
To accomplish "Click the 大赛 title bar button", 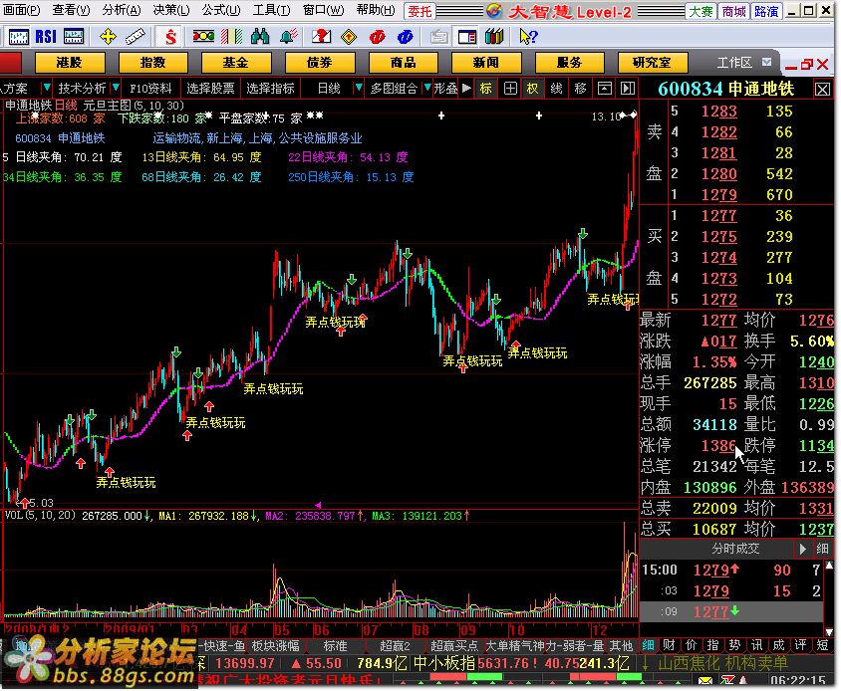I will point(701,11).
